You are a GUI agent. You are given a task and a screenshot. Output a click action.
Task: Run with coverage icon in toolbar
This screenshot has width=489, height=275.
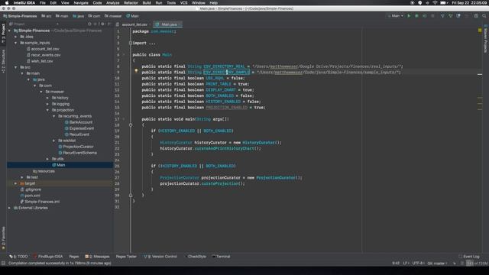coord(425,15)
